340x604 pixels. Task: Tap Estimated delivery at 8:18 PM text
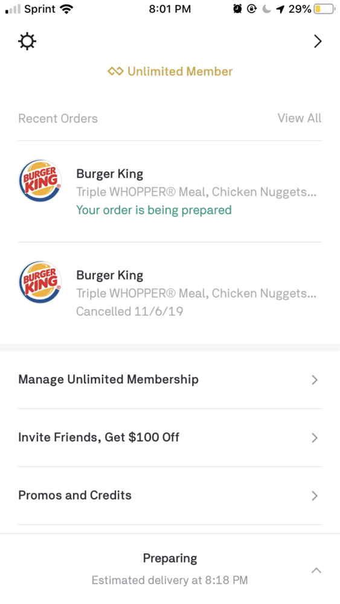tap(170, 580)
